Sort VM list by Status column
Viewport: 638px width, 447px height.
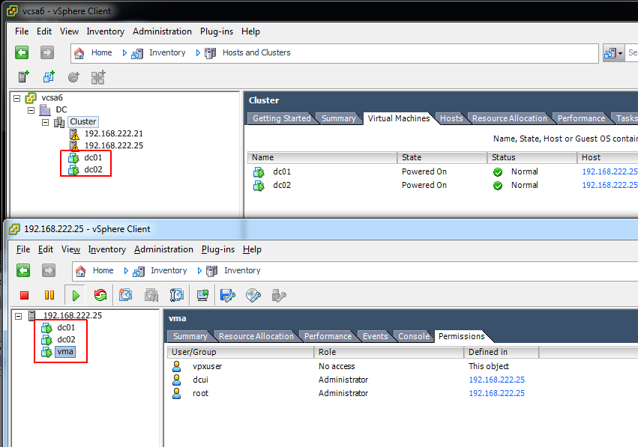coord(532,157)
